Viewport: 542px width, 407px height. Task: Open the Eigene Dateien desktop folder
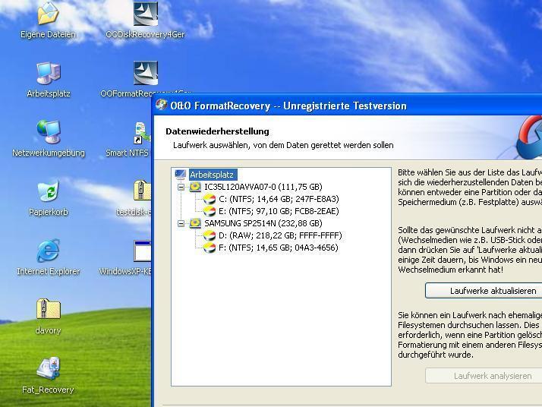pos(48,14)
